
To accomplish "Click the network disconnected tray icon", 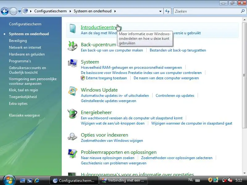I will coord(224,180).
